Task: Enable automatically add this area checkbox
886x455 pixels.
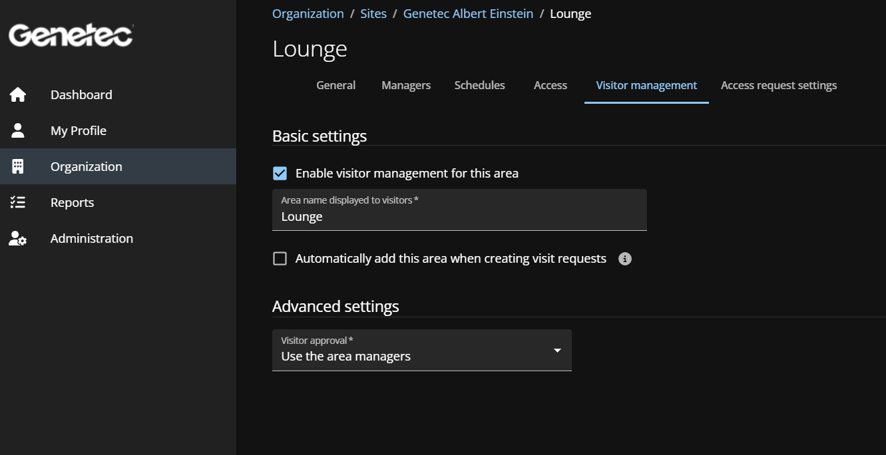Action: click(280, 259)
